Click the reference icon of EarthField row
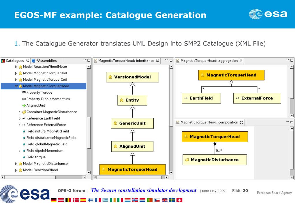 point(24,118)
